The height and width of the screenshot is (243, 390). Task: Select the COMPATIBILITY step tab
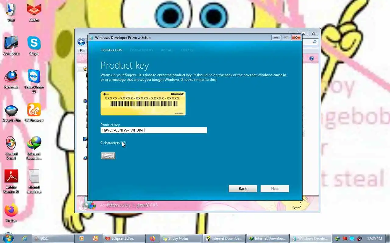(x=141, y=50)
